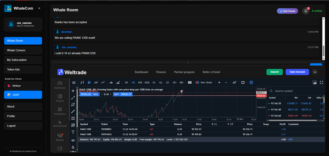Select the text annotation tool
Image resolution: width=329 pixels, height=156 pixels.
[x=73, y=132]
